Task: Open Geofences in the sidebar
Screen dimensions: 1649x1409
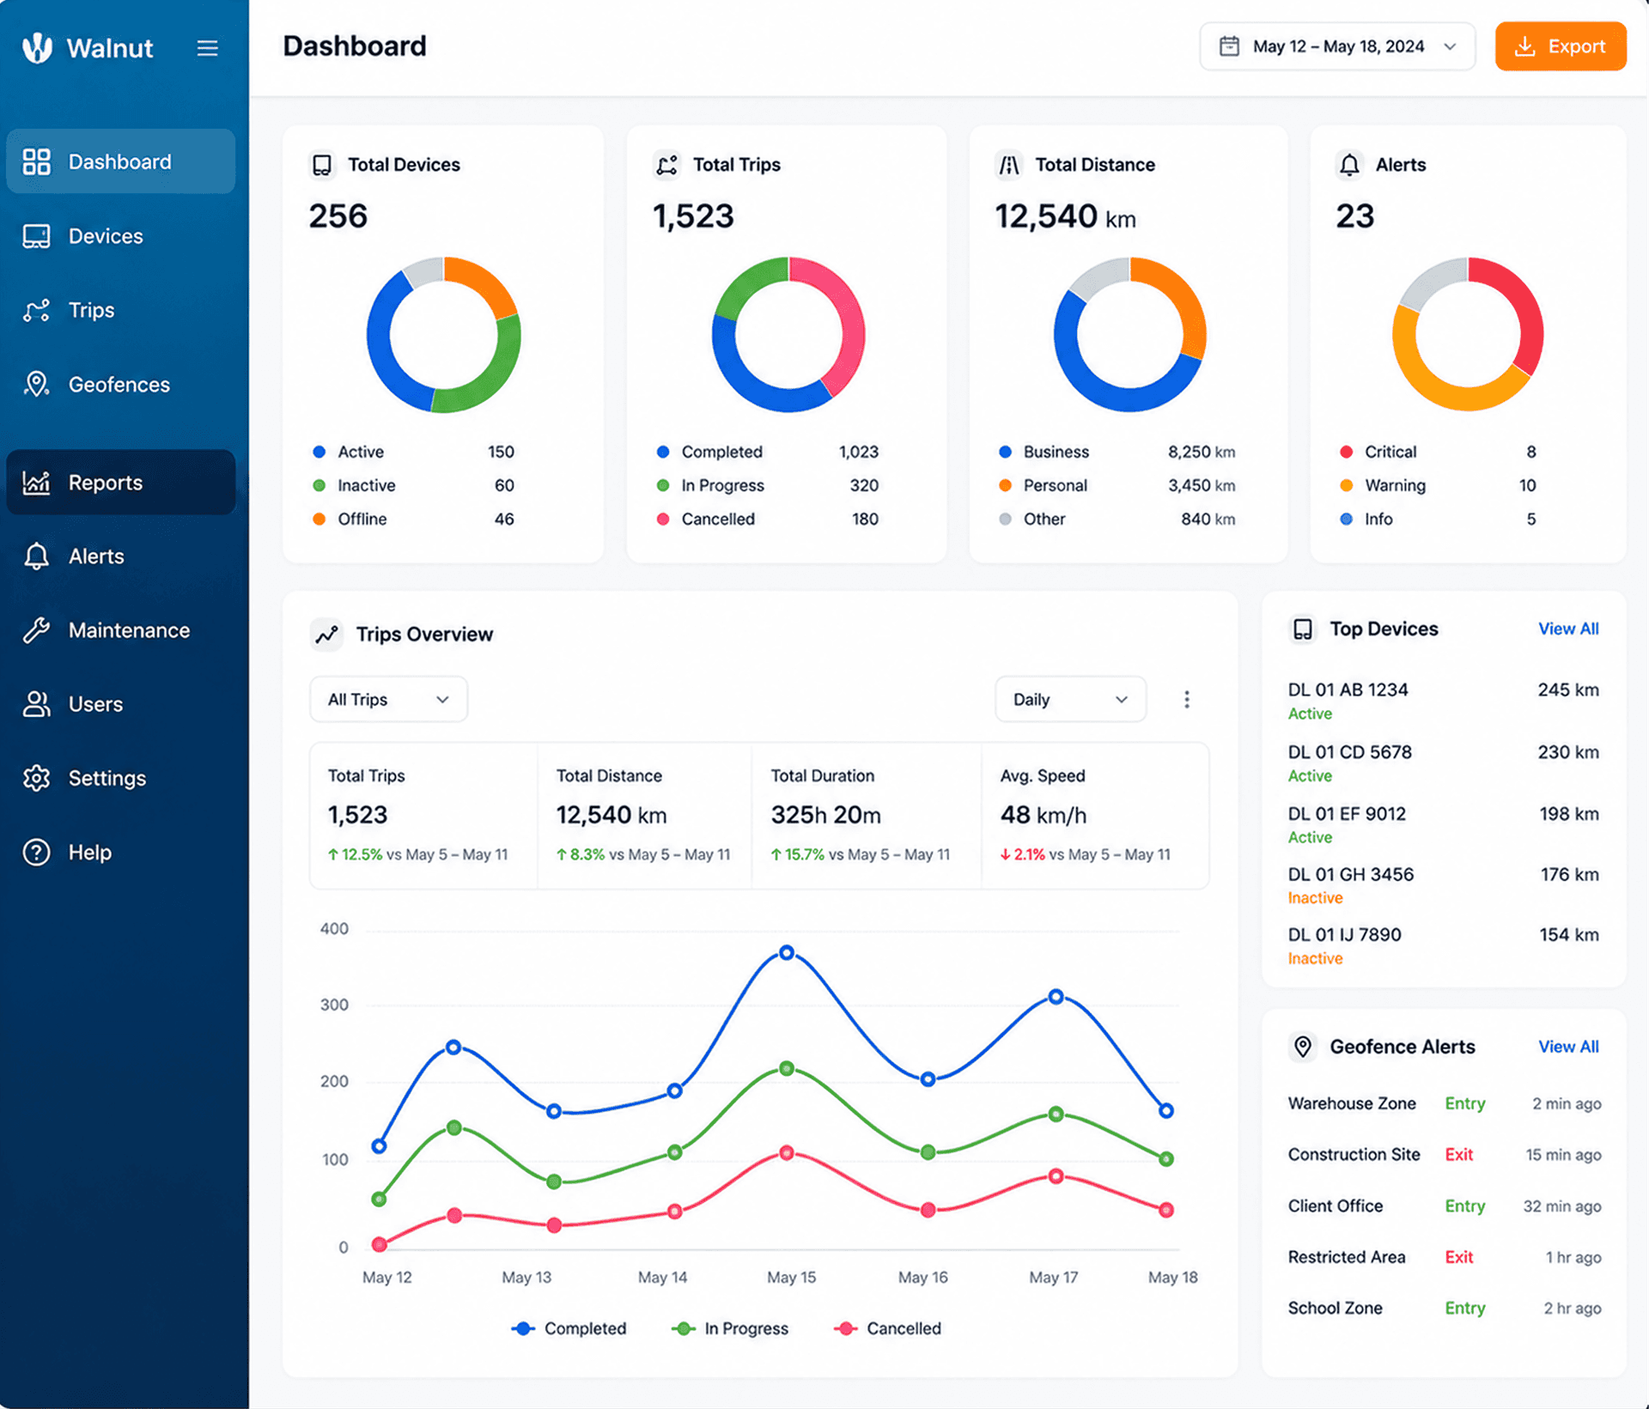Action: tap(120, 385)
